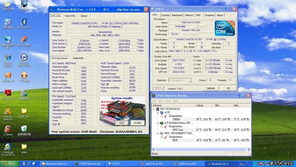
Task: Launch Windows Media Player desktop icon
Action: click(24, 60)
